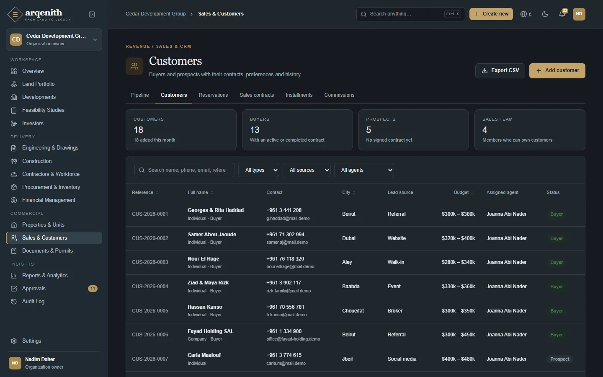This screenshot has height=377, width=603.
Task: Sort table by Reference column
Action: pyautogui.click(x=145, y=193)
